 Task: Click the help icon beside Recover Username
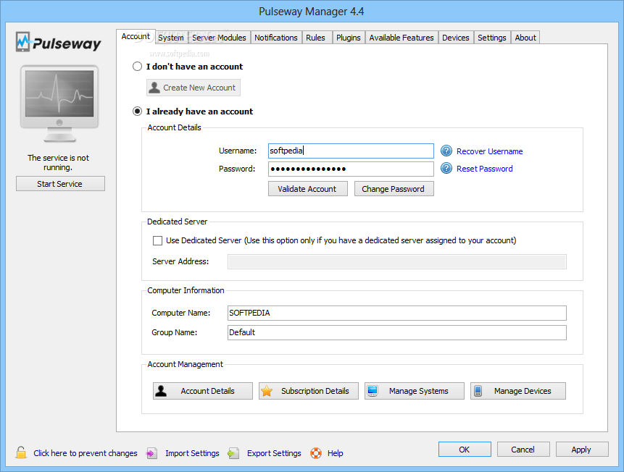tap(446, 151)
